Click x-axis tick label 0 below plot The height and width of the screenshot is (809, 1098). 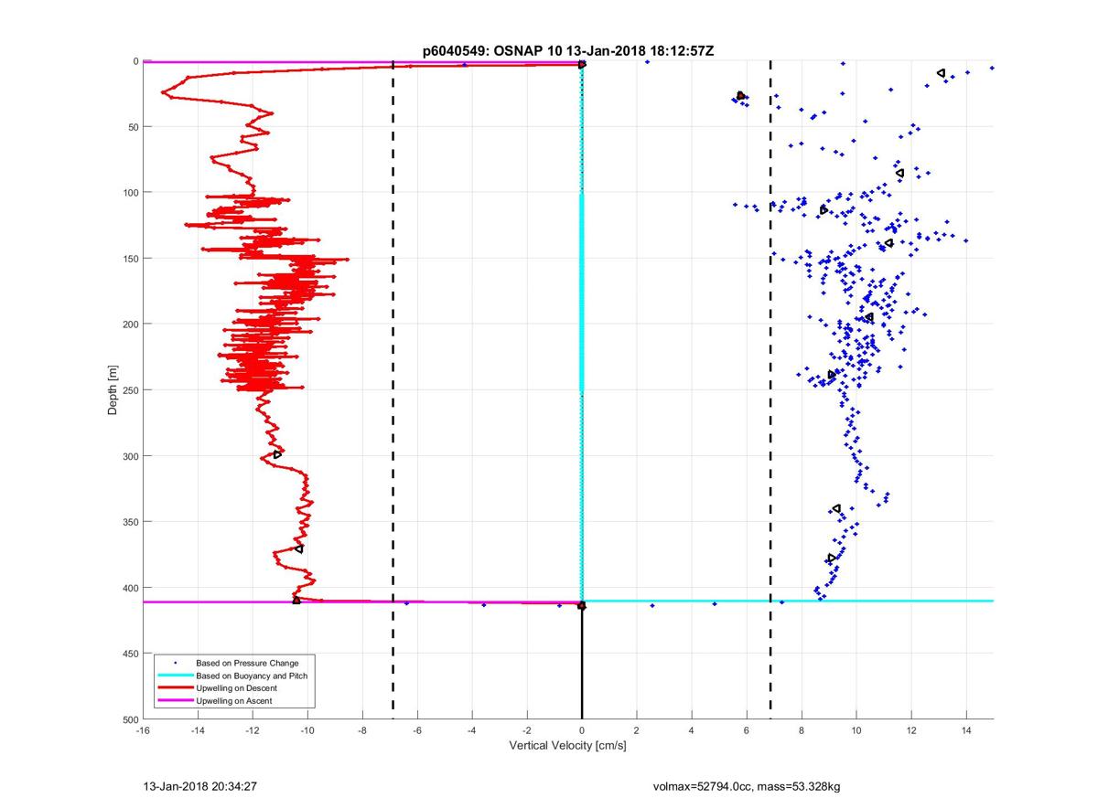(582, 730)
